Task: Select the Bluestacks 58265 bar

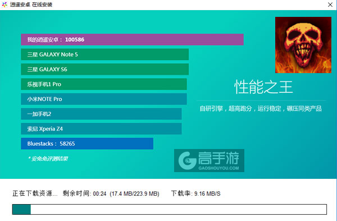Action: 87,143
